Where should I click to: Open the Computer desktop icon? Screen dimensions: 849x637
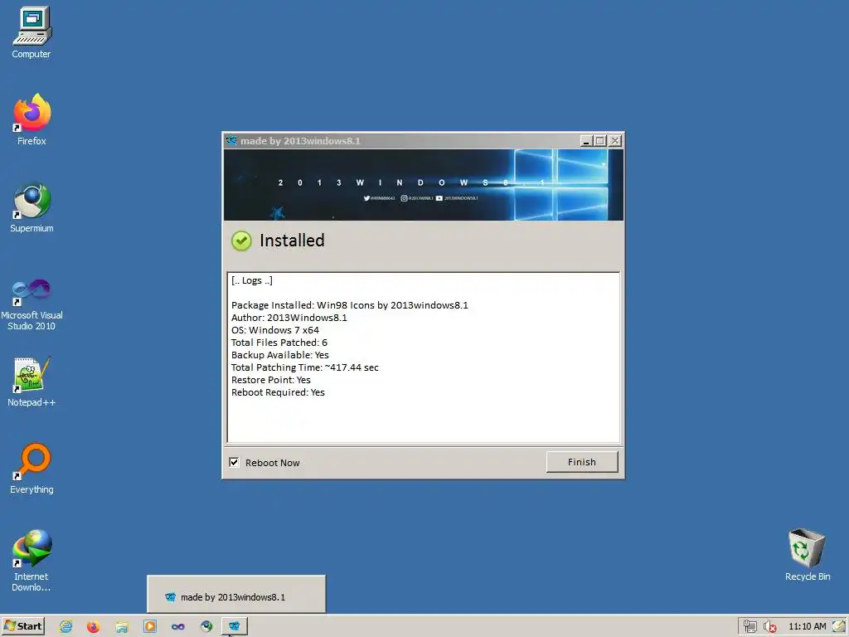[x=32, y=32]
